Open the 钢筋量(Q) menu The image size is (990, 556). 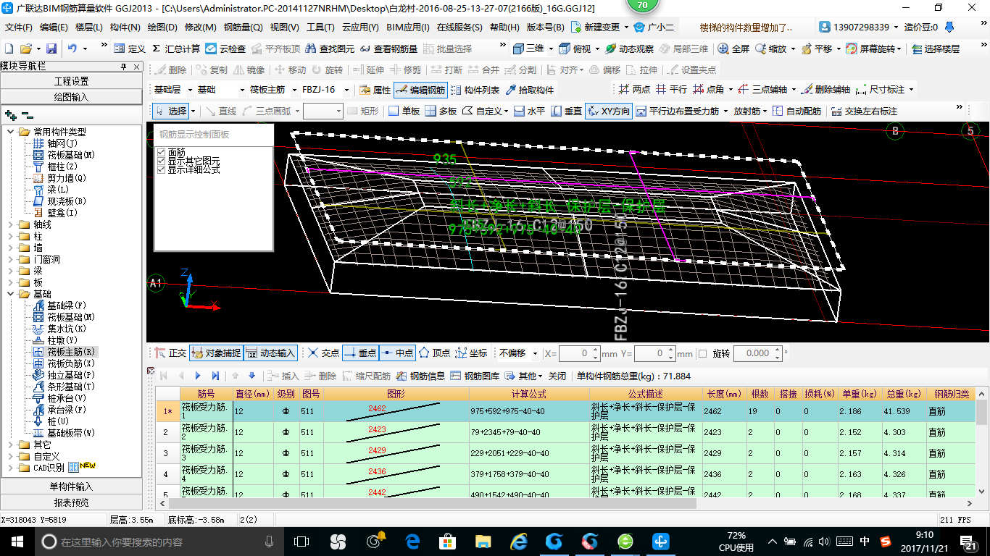coord(243,28)
